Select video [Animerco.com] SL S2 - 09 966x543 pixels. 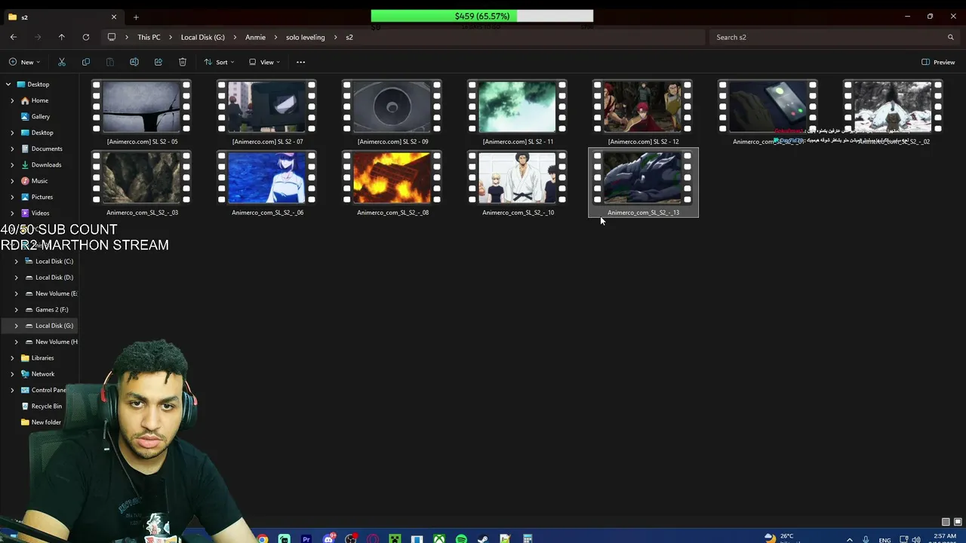pos(392,112)
